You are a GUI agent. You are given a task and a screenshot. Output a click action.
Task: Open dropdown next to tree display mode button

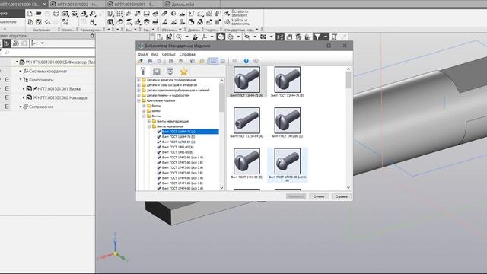tap(43, 43)
